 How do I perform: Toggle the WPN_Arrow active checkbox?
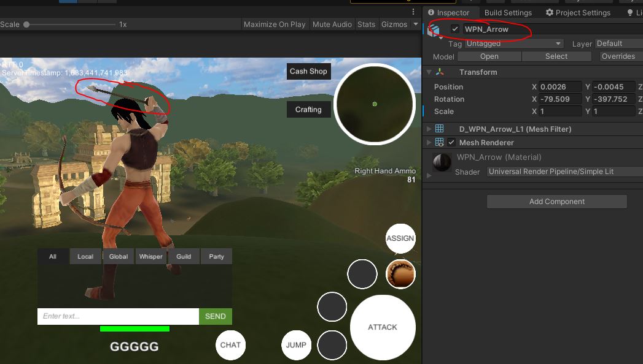click(455, 29)
